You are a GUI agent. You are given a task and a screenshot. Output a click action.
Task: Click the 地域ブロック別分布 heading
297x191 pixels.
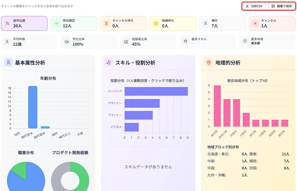click(x=223, y=147)
